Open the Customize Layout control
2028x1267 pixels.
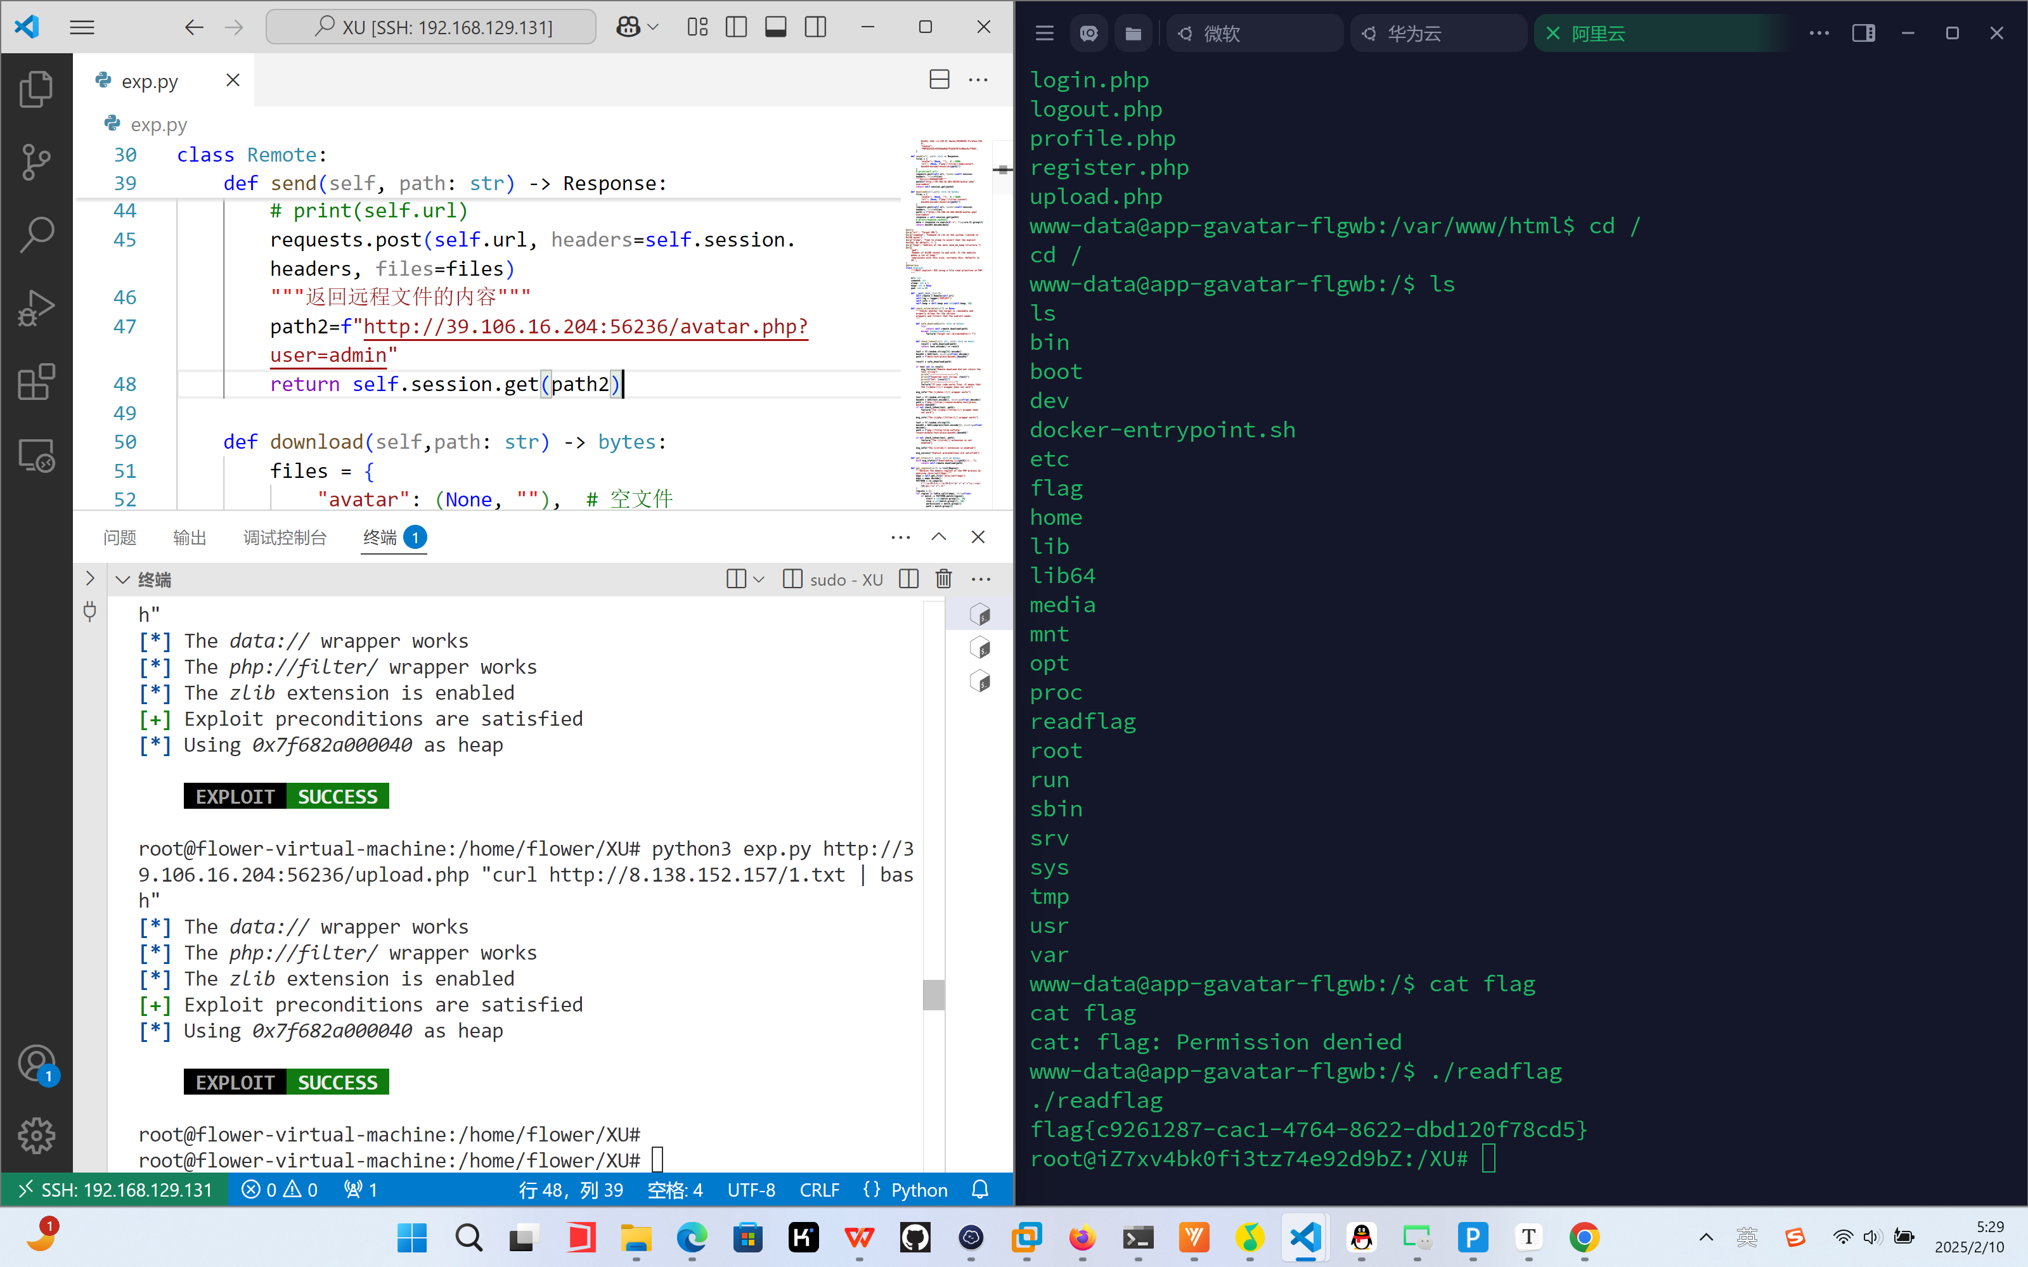(697, 28)
